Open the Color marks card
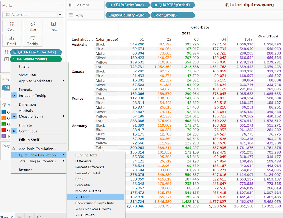This screenshot has height=218, width=283. point(12,26)
